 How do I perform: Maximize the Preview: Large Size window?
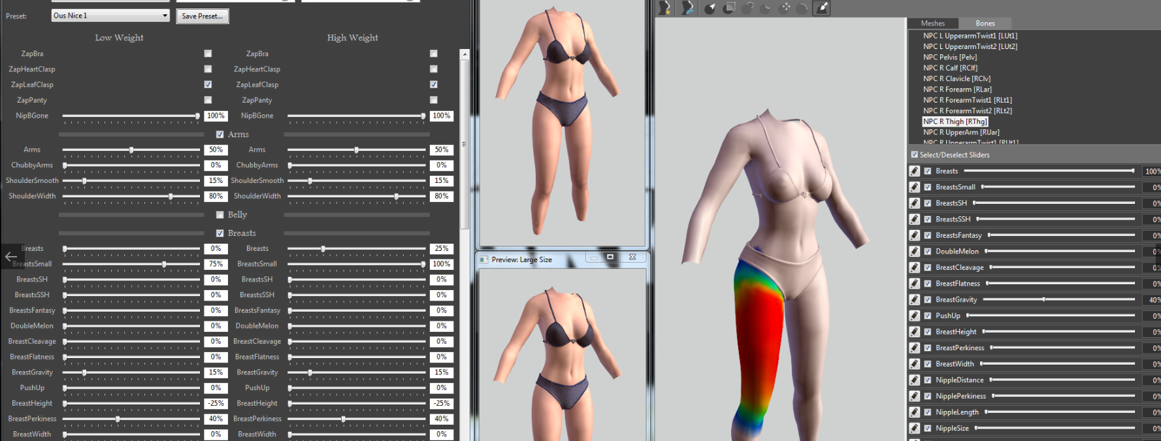click(610, 257)
